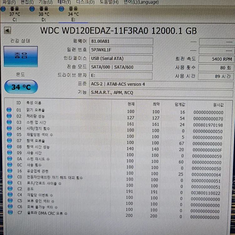Click the serial number field 5PJWKL1F
This screenshot has width=235, height=235.
(121, 50)
